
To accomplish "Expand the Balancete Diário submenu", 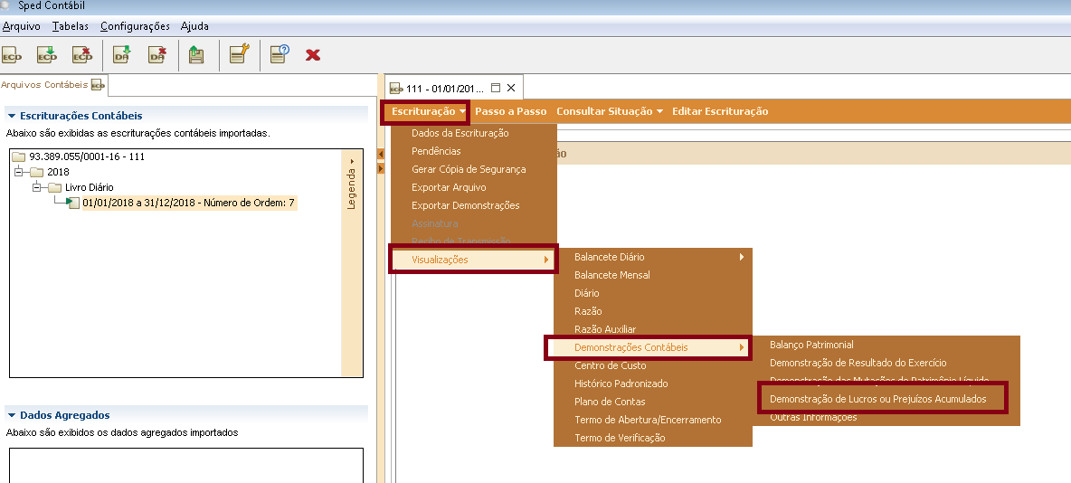I will [653, 257].
